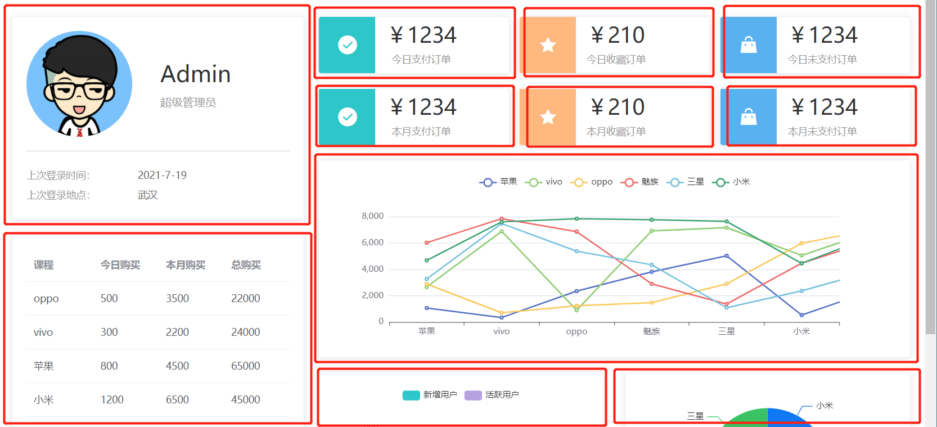
Task: Click the last login location 武汉
Action: click(147, 195)
